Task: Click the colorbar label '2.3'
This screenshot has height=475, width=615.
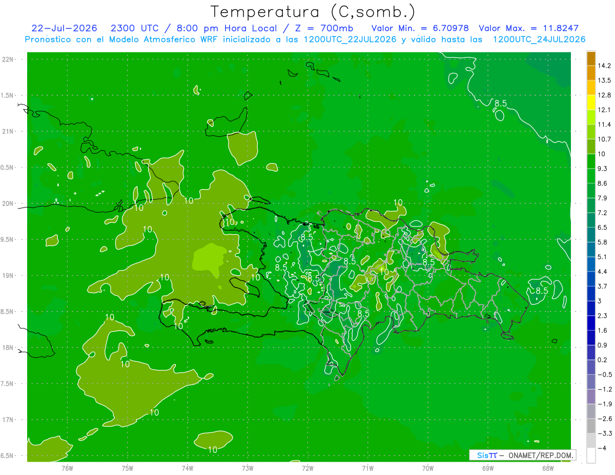Action: 603,316
